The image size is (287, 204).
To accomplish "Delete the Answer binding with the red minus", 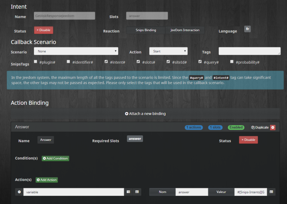I will click(273, 127).
